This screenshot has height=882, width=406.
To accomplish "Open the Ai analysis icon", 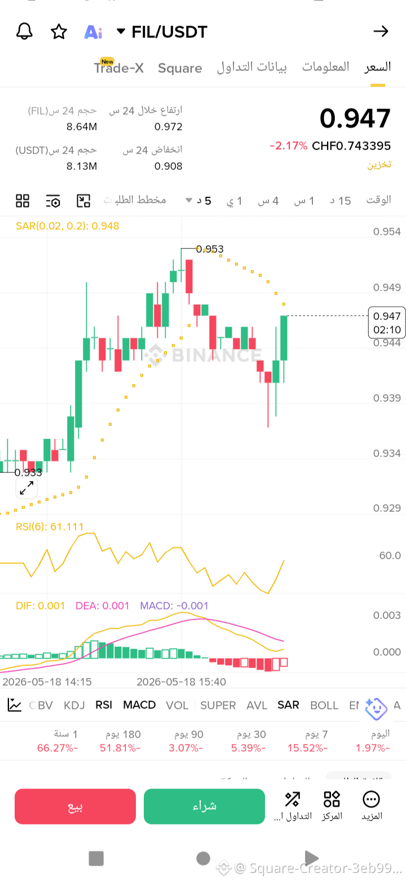I will click(x=93, y=32).
